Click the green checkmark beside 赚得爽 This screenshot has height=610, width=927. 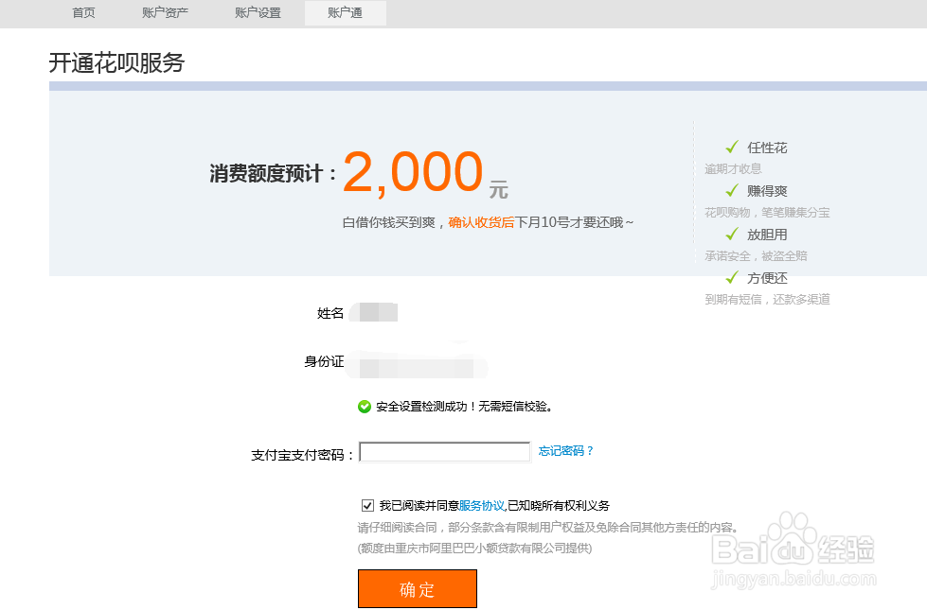point(732,190)
